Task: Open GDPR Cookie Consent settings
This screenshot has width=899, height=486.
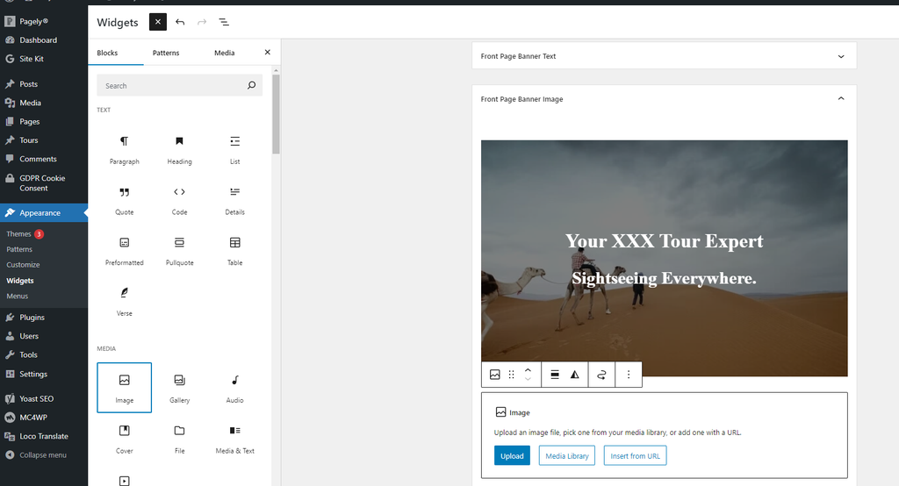Action: pyautogui.click(x=44, y=182)
